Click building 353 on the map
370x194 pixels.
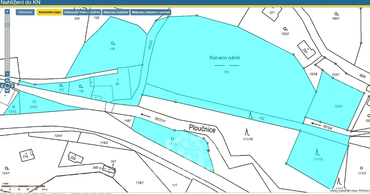[x=305, y=50]
